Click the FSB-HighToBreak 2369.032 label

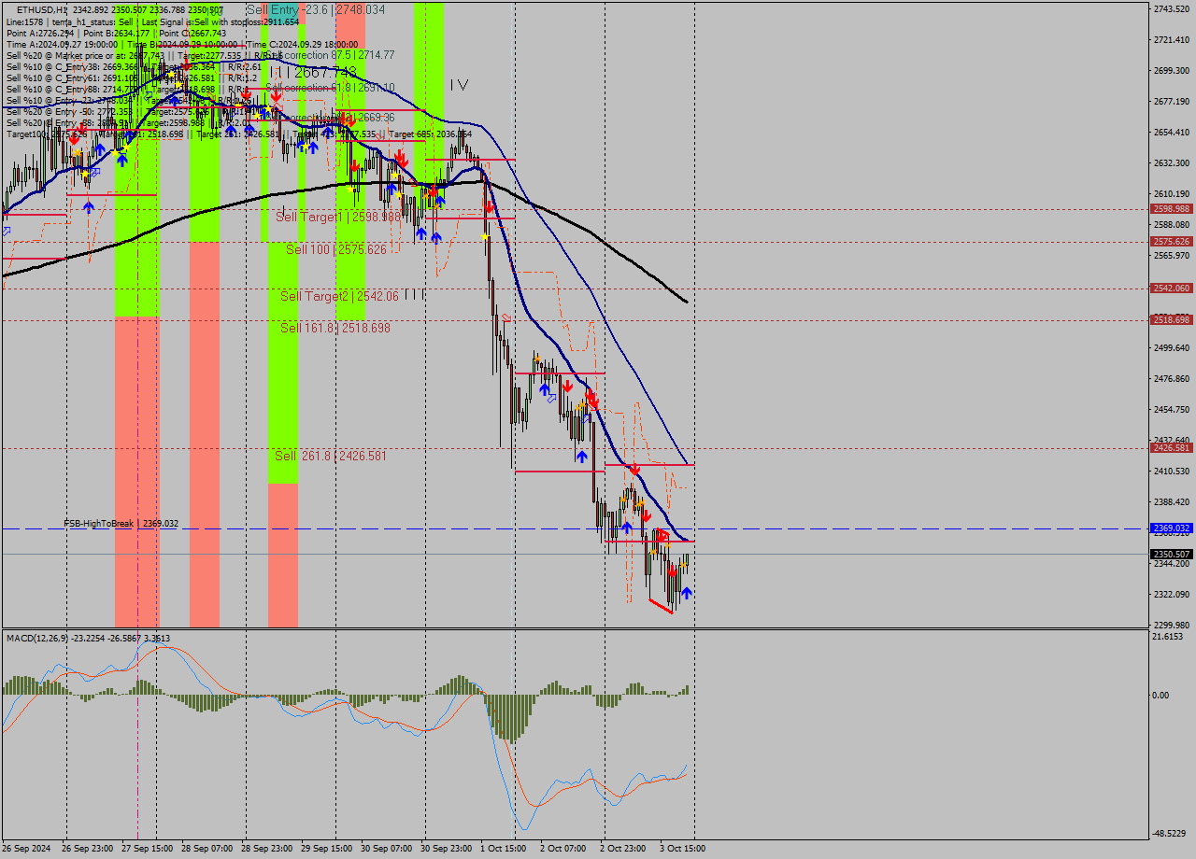point(121,524)
